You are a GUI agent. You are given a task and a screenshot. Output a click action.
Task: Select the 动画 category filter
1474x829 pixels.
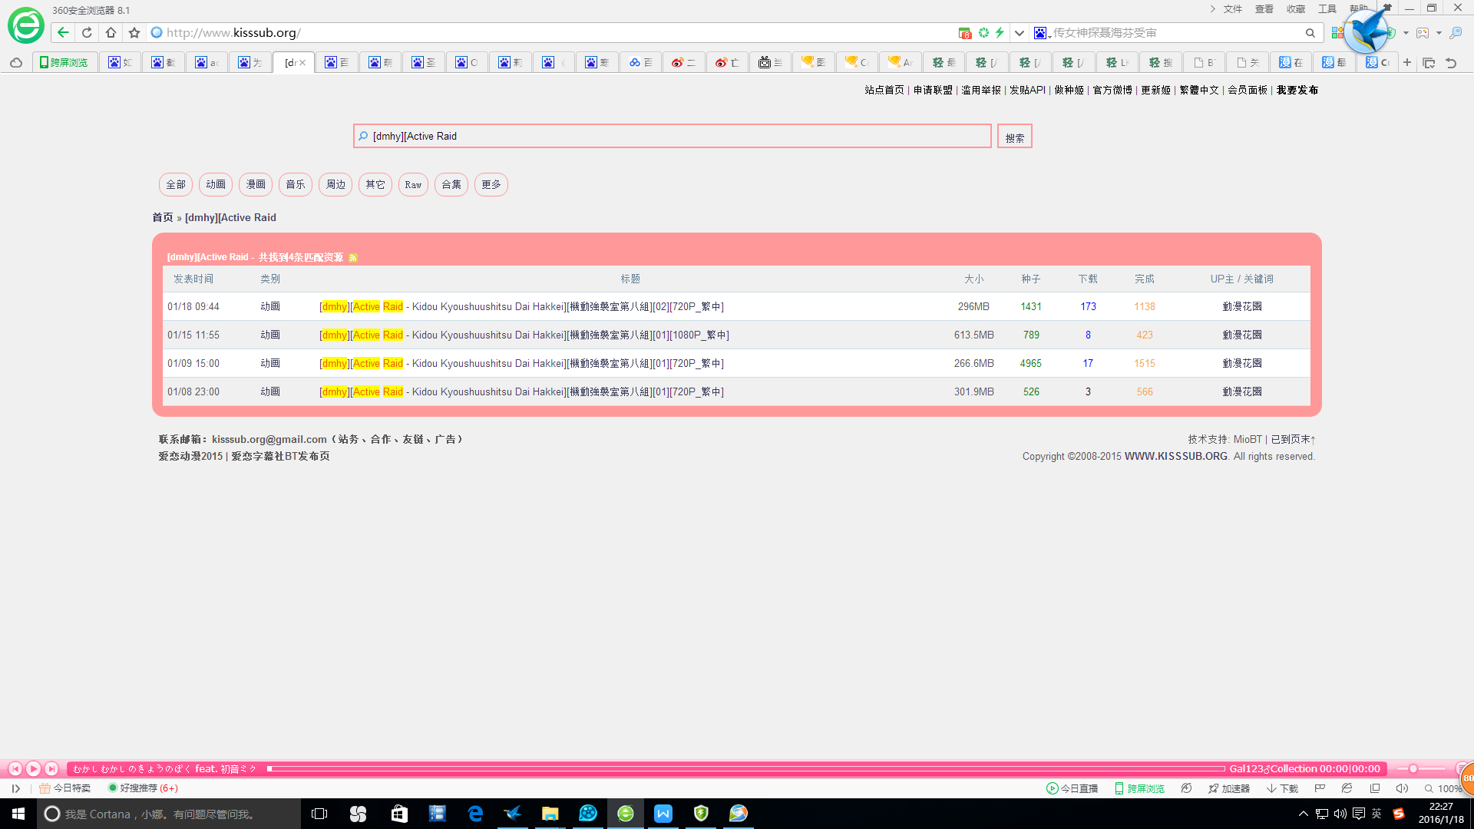coord(216,184)
